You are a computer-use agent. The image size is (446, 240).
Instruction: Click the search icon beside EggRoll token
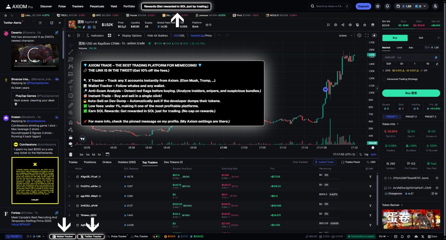(94, 27)
